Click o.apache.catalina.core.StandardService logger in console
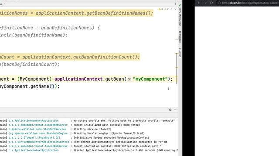 [x=37, y=129]
